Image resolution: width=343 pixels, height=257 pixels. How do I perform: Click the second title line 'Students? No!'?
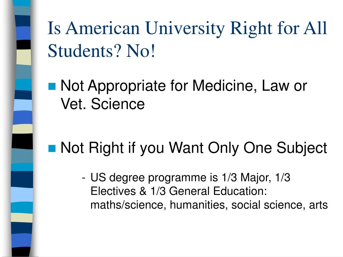pyautogui.click(x=101, y=51)
